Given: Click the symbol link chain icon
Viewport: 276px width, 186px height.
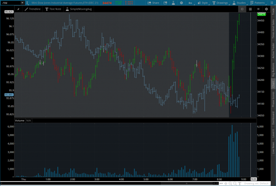Looking at the screenshot, I should pos(27,3).
